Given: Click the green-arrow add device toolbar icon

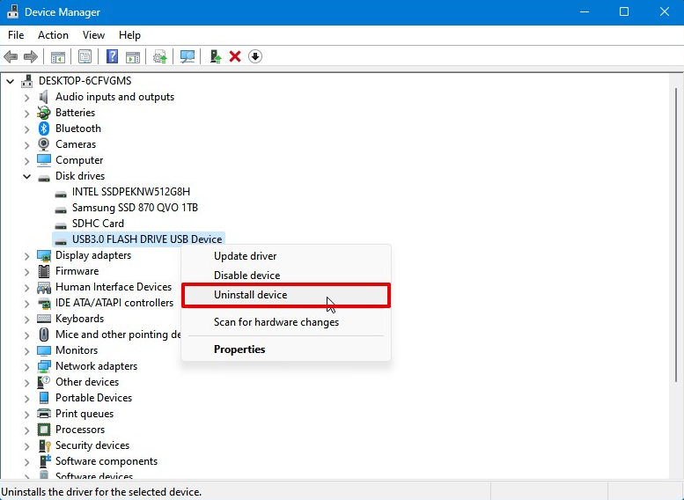Looking at the screenshot, I should click(215, 56).
